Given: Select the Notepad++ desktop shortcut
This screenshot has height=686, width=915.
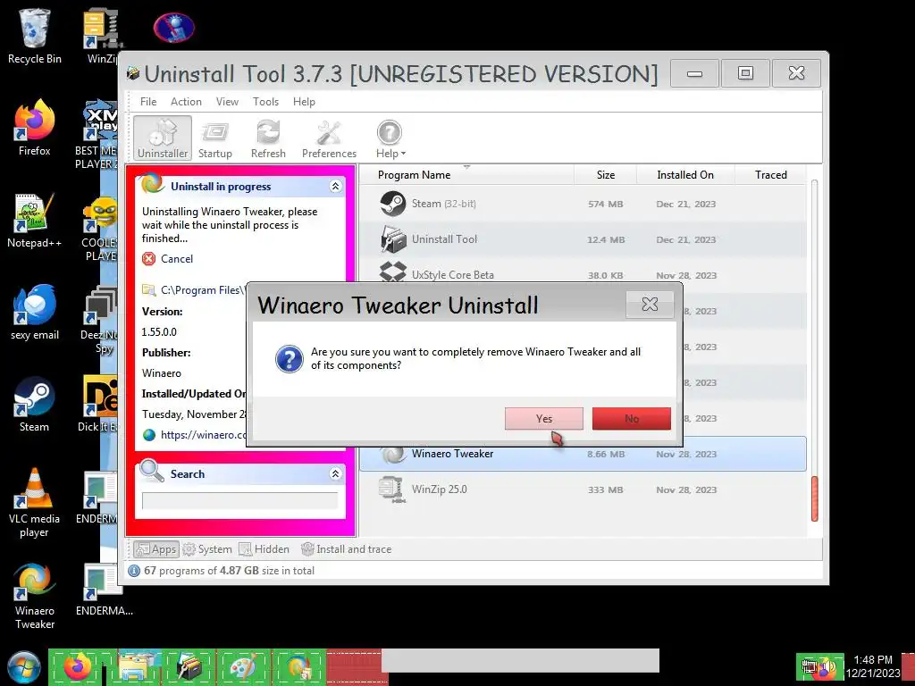Looking at the screenshot, I should pos(35,220).
